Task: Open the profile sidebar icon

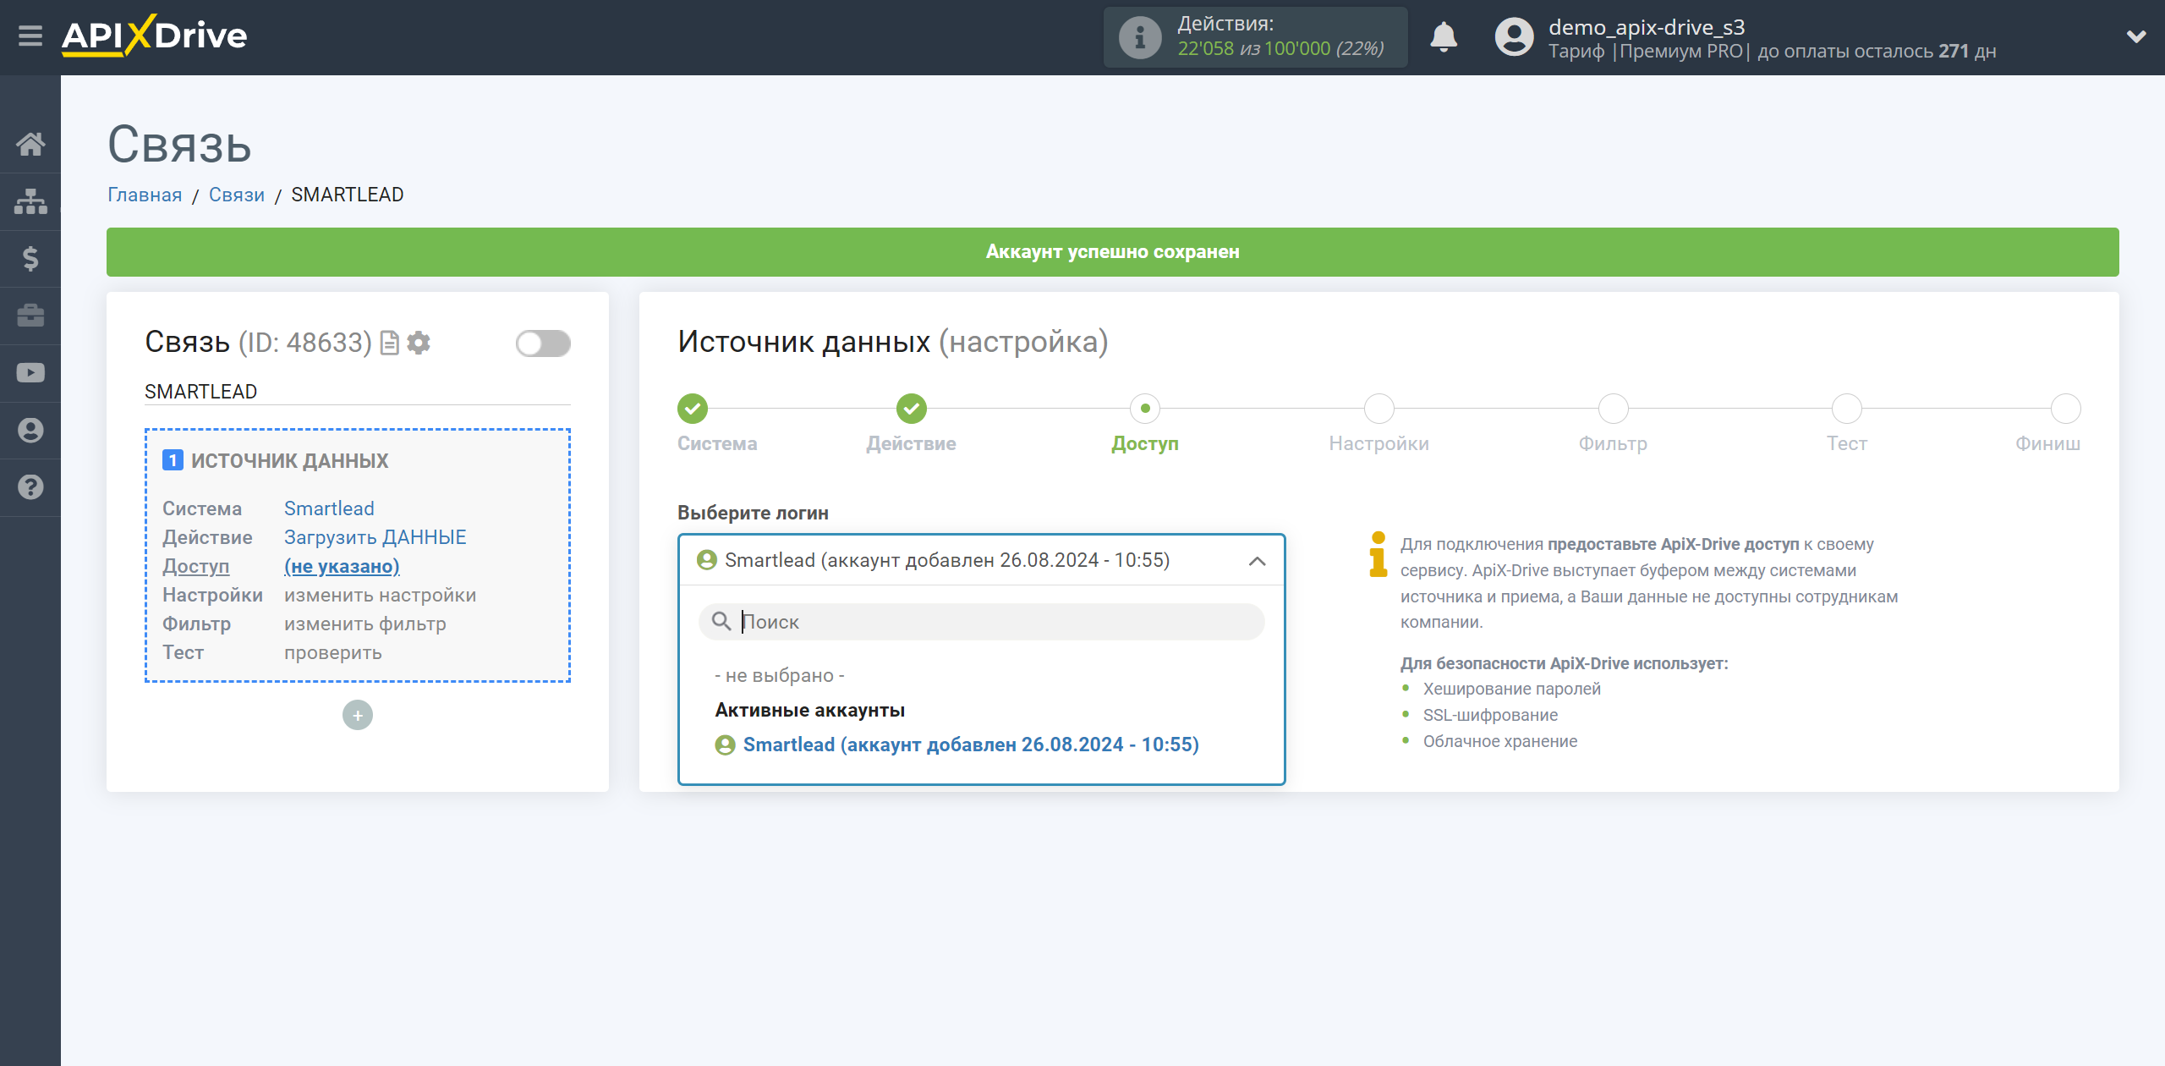Action: [x=30, y=430]
